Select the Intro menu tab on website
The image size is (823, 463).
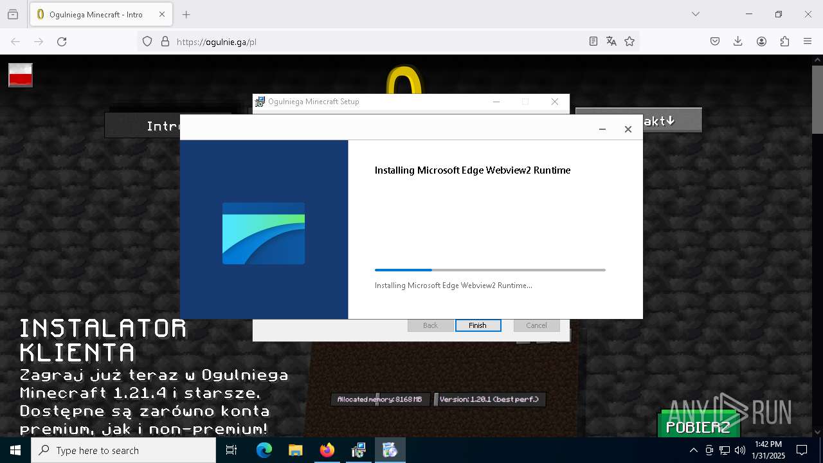(143, 126)
